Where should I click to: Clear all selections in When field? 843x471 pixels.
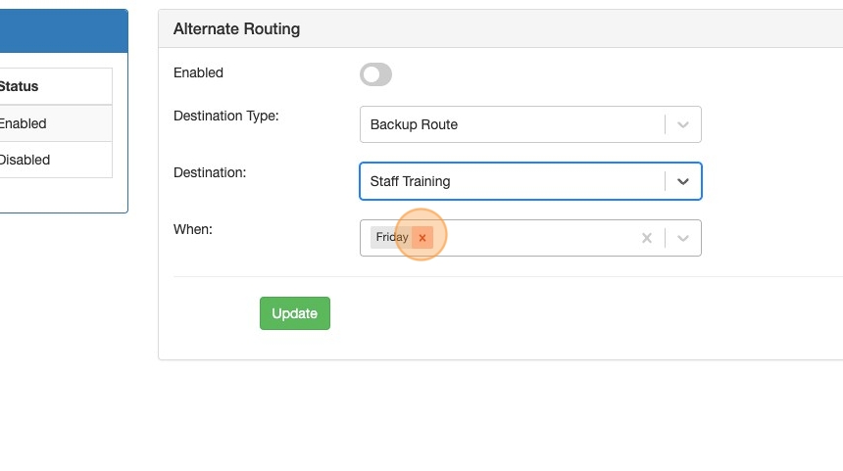click(646, 238)
